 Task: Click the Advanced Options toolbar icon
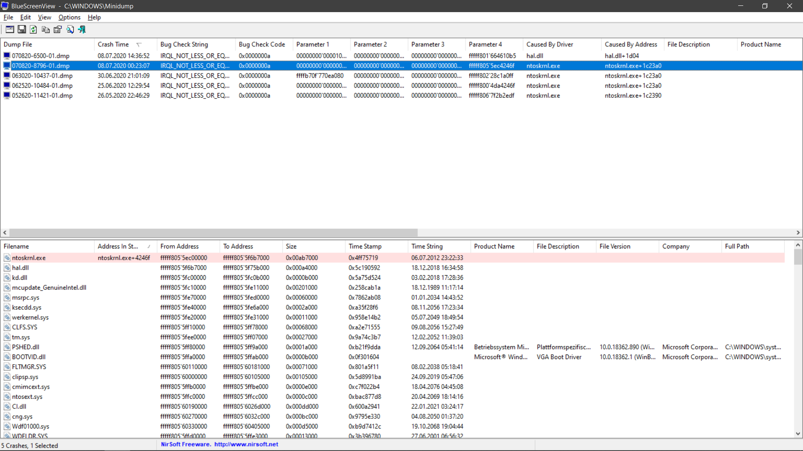click(10, 30)
